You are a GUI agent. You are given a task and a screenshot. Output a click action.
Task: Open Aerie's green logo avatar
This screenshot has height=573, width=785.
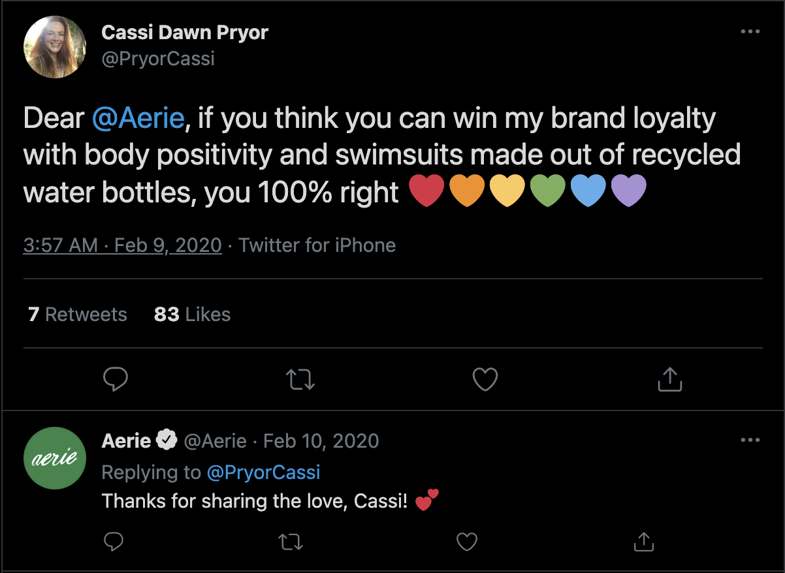(x=55, y=458)
